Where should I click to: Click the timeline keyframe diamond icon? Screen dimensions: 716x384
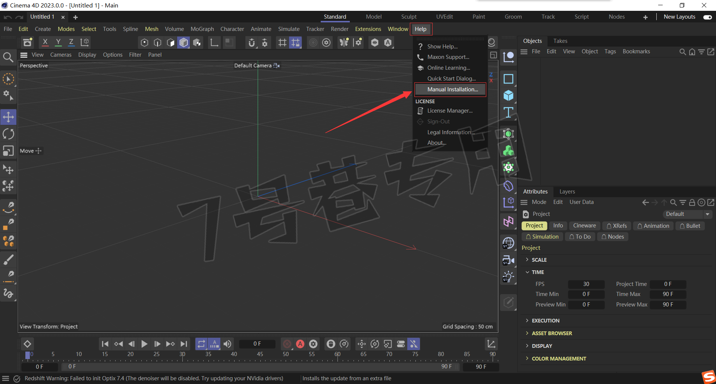(x=27, y=344)
